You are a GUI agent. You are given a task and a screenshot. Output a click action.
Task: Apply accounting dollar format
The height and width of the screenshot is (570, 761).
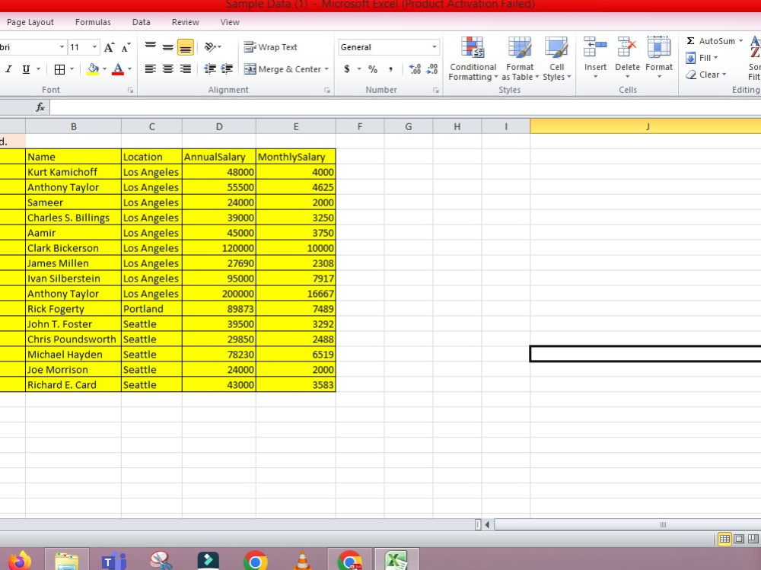pyautogui.click(x=346, y=69)
